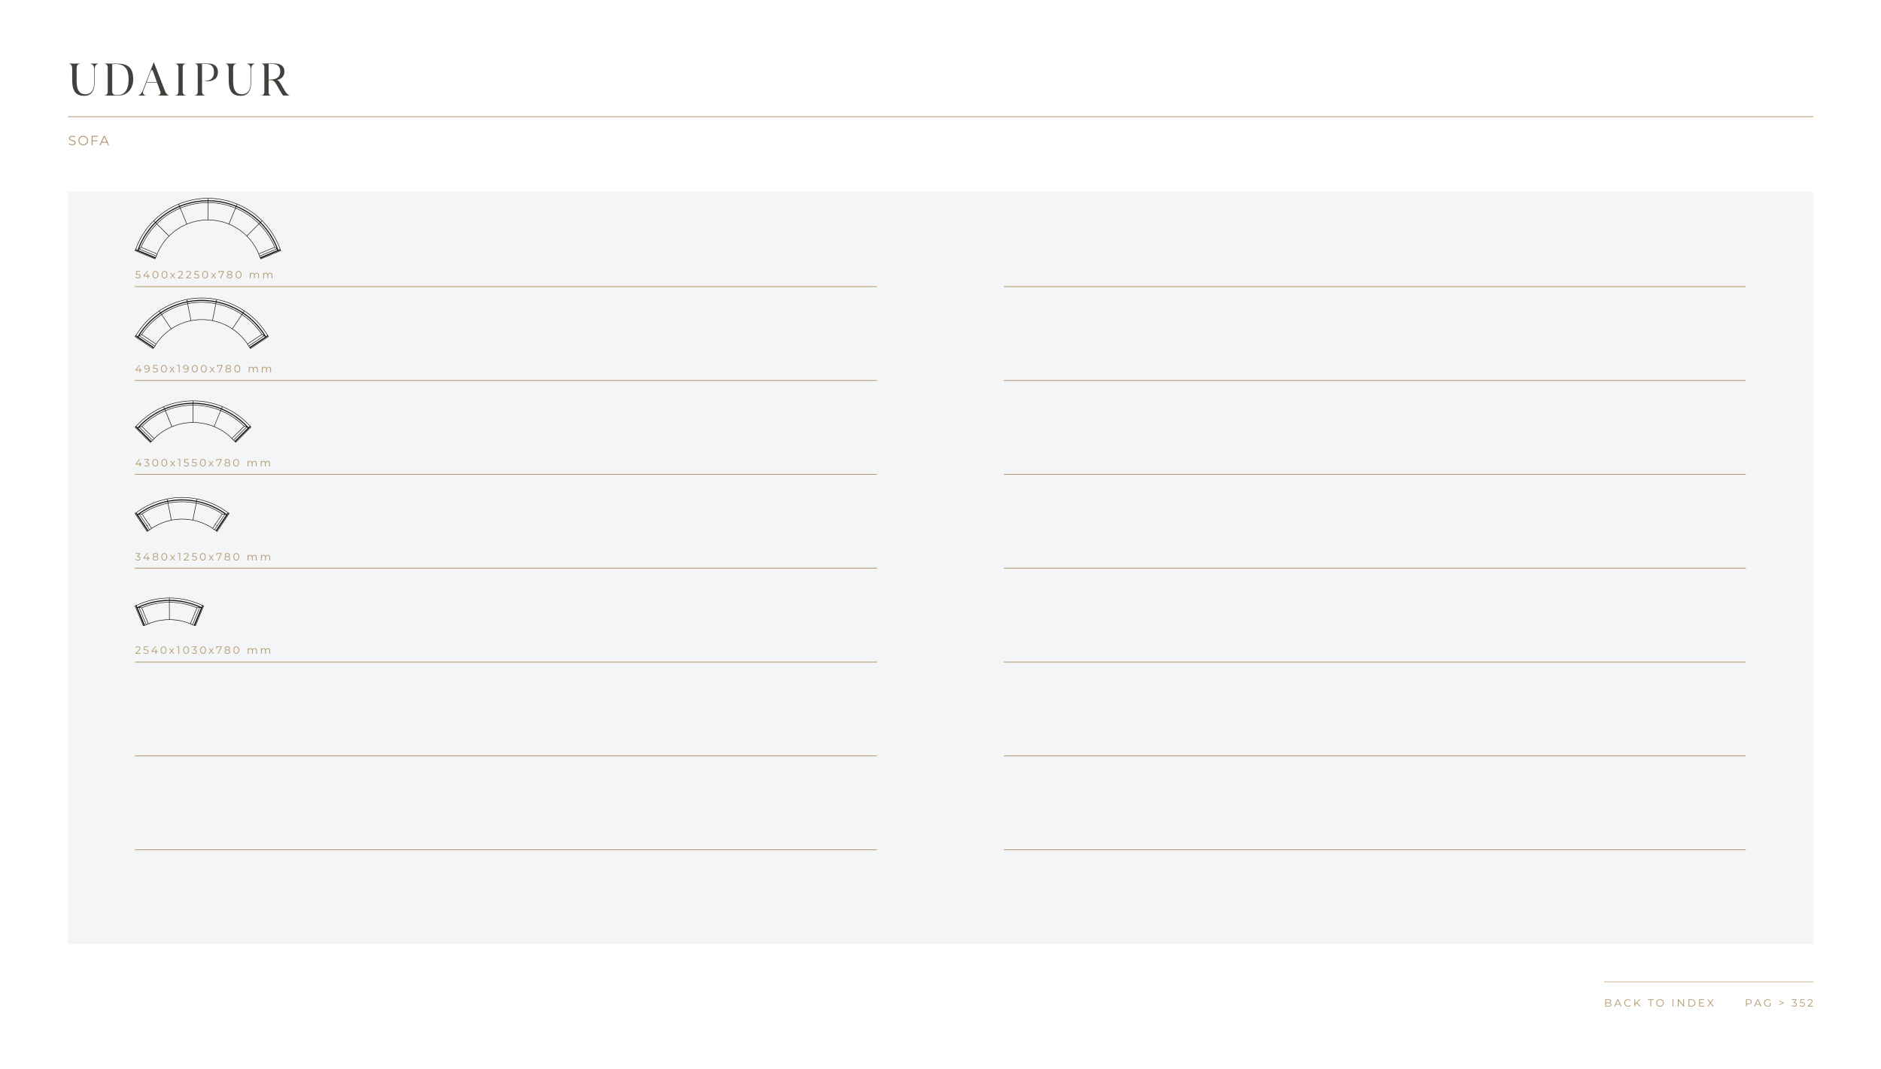Click the blank right-column row beside the 2540x1030x780 sofa
This screenshot has width=1881, height=1069.
pos(1374,617)
